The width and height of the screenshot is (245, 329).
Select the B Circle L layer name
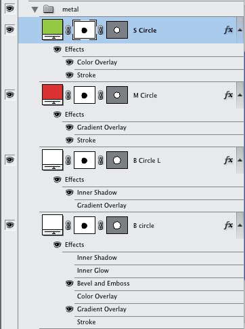click(x=147, y=161)
